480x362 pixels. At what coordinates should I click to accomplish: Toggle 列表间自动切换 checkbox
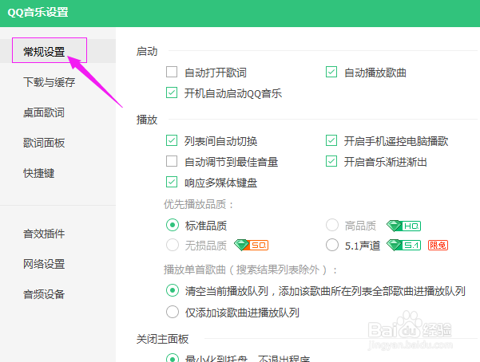coord(172,140)
